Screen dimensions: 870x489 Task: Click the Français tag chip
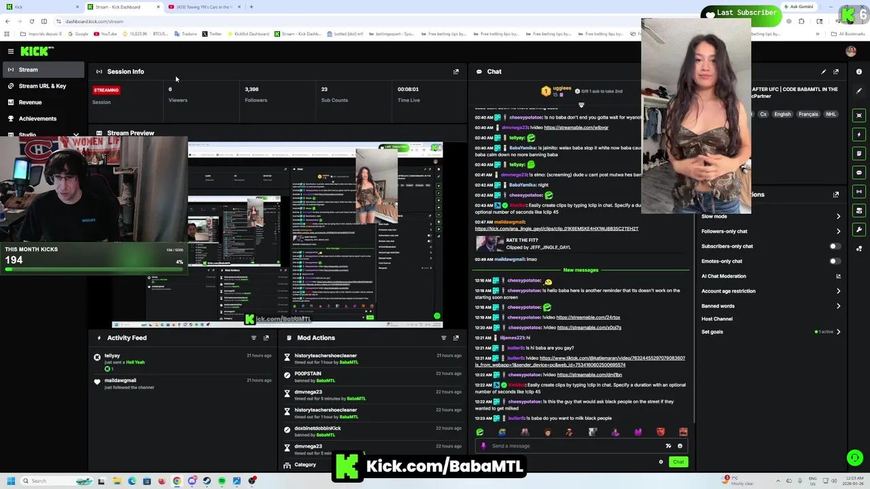[808, 114]
